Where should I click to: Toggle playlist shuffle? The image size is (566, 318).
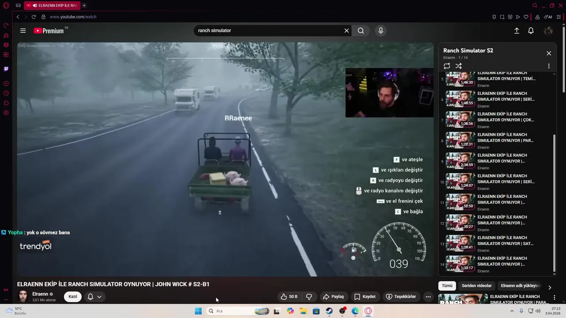pyautogui.click(x=459, y=66)
